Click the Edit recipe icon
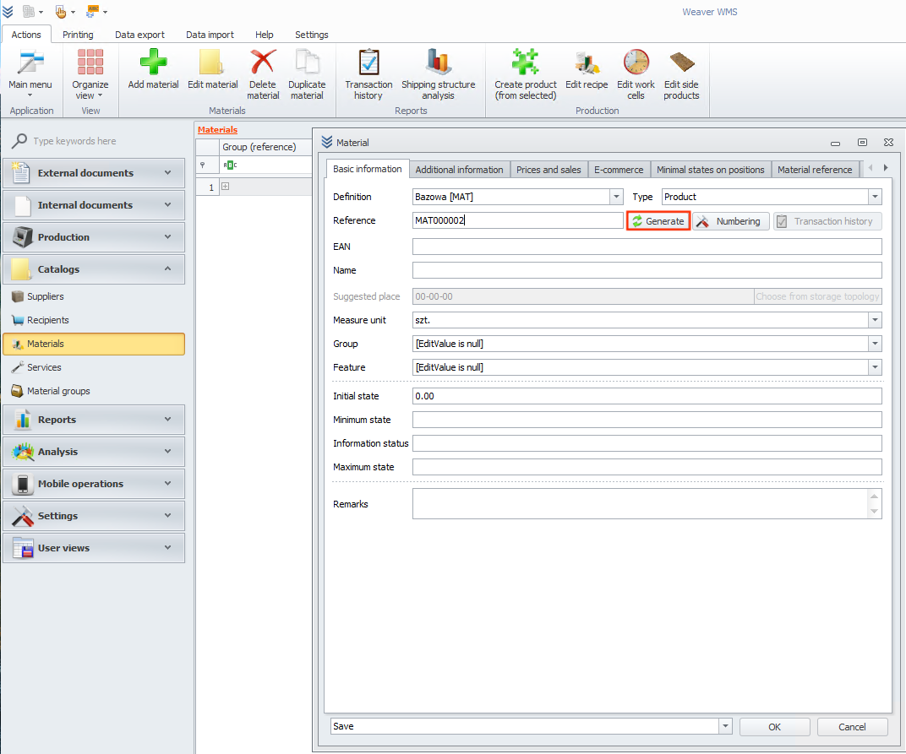 pos(587,62)
